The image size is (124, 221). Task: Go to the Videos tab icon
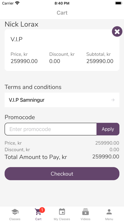pyautogui.click(x=85, y=212)
